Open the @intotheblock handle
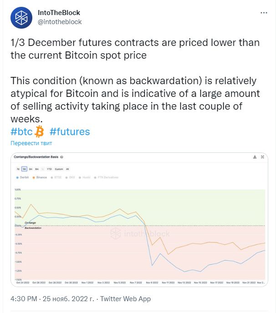Screen dimensions: 276x313 [60, 21]
